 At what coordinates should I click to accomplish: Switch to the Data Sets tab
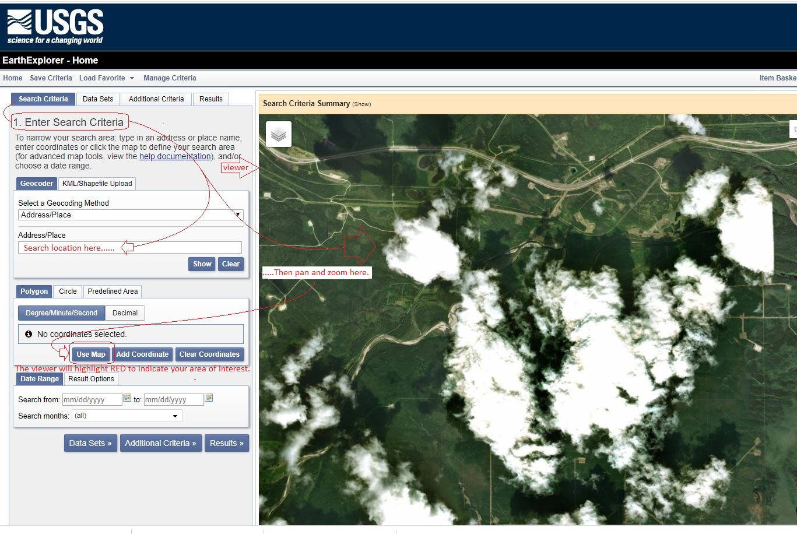[97, 99]
